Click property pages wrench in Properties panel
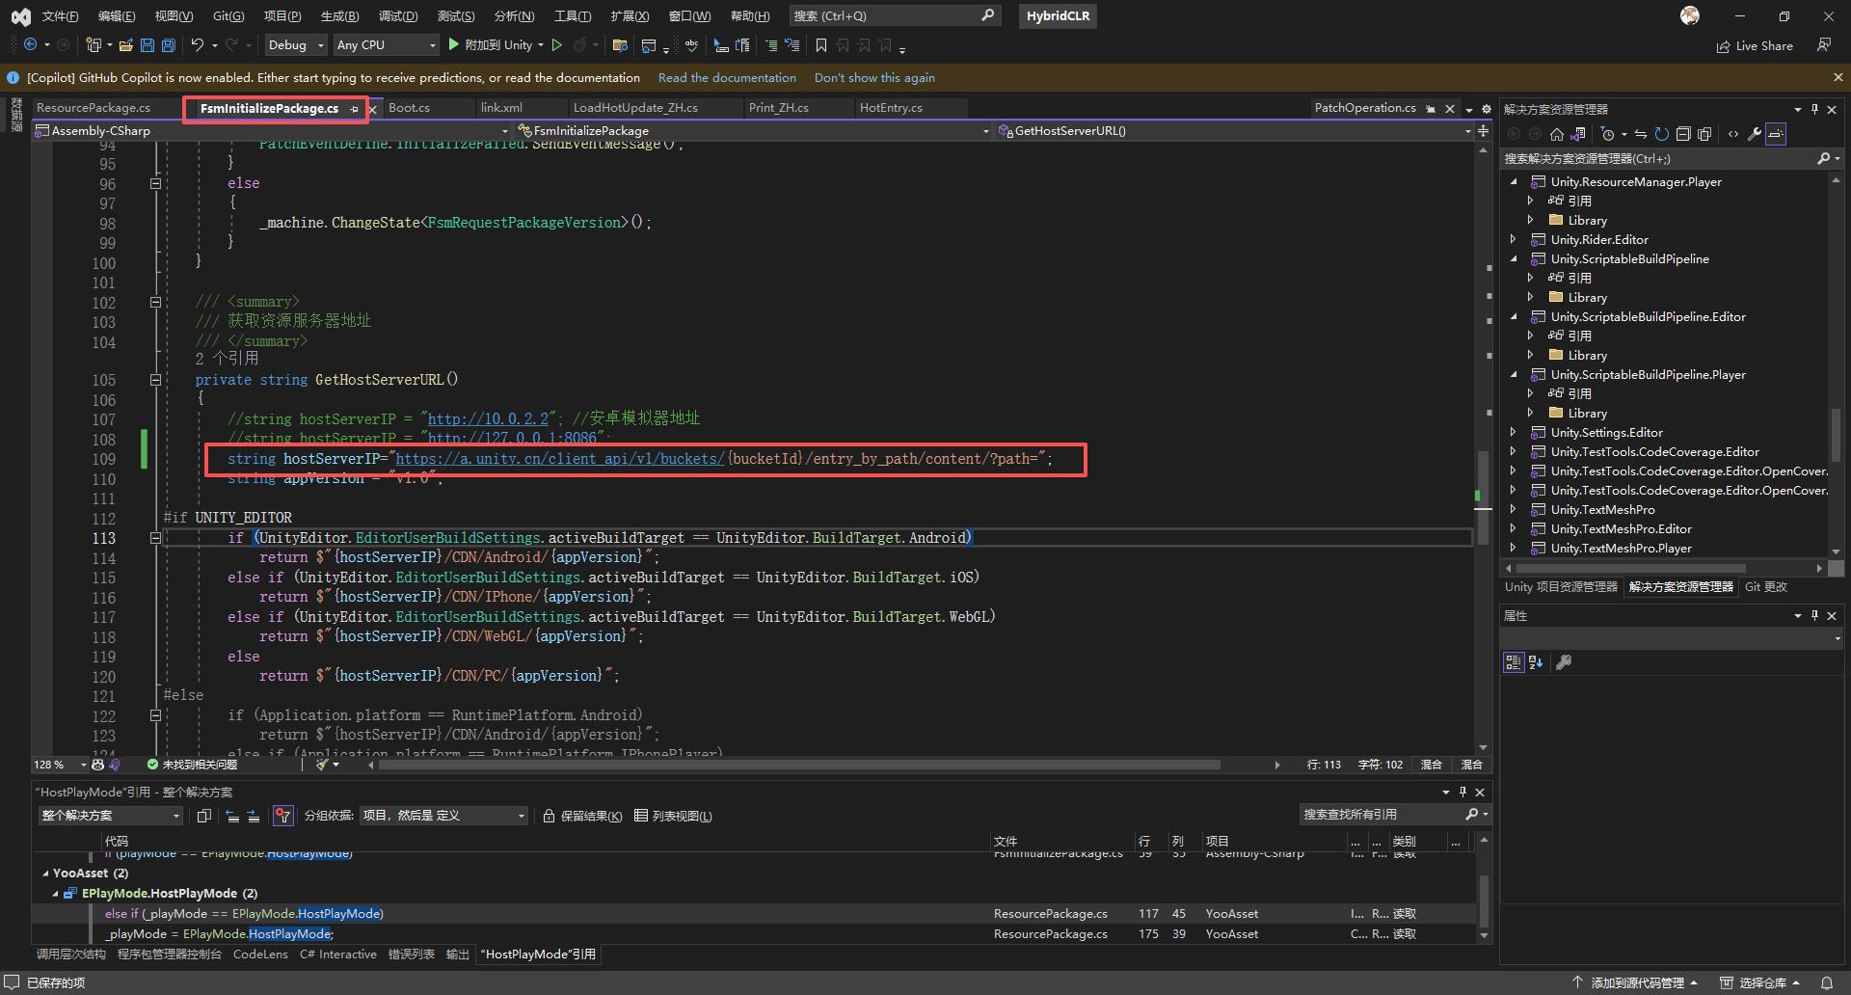Viewport: 1851px width, 995px height. click(1564, 662)
